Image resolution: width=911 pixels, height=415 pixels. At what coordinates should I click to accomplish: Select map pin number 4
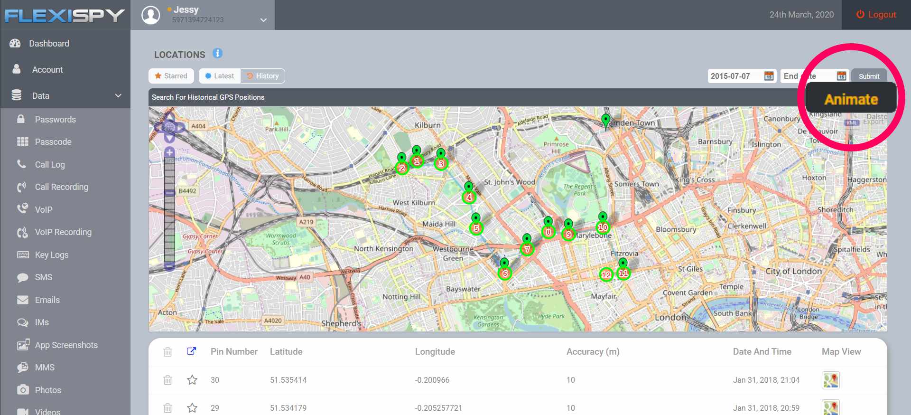pyautogui.click(x=469, y=197)
